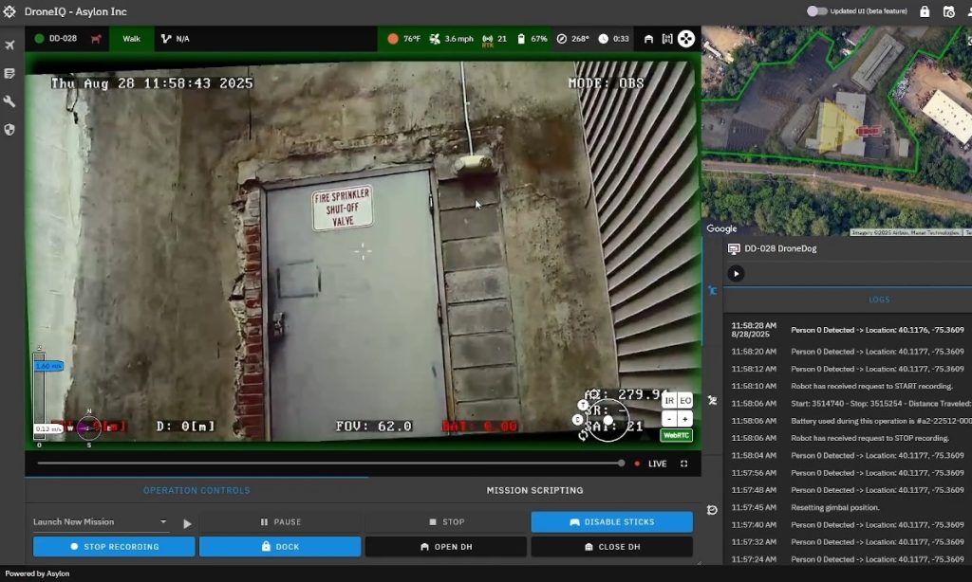Image resolution: width=972 pixels, height=582 pixels.
Task: Zoom out camera with minus button
Action: pyautogui.click(x=669, y=419)
